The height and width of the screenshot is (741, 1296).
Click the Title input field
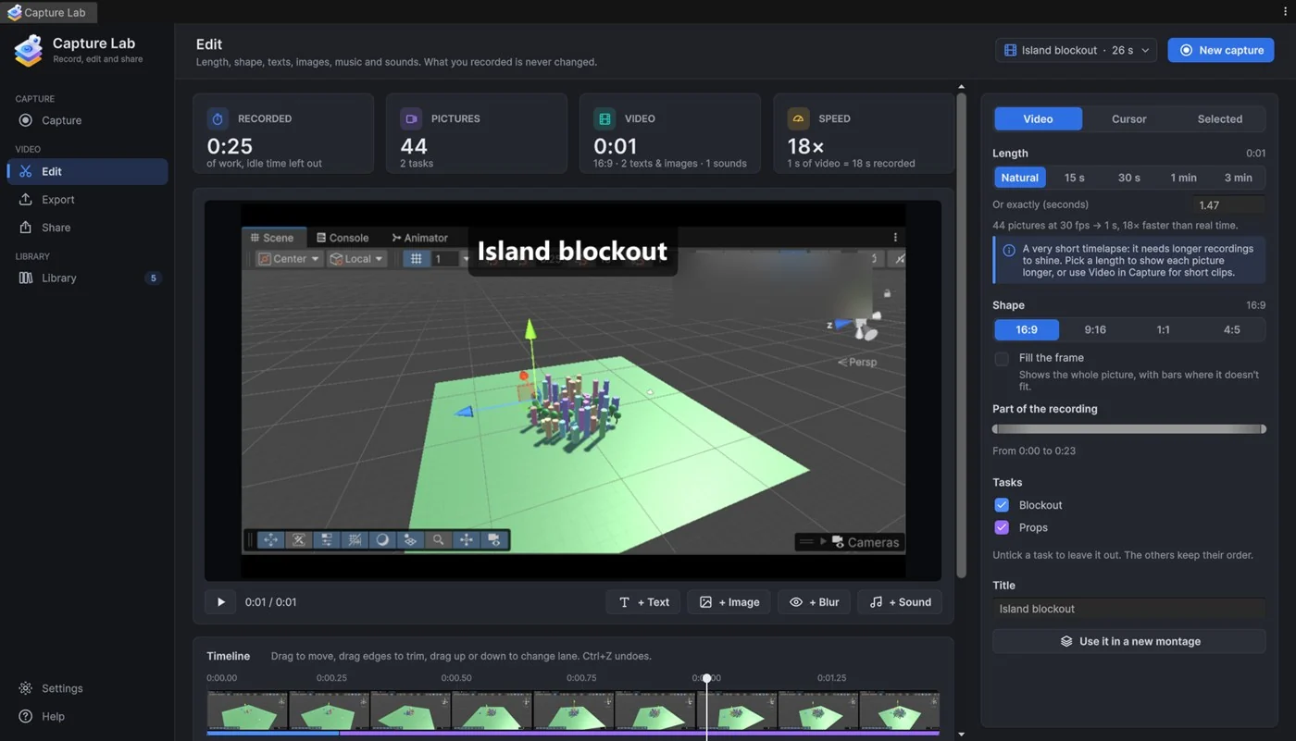coord(1128,609)
